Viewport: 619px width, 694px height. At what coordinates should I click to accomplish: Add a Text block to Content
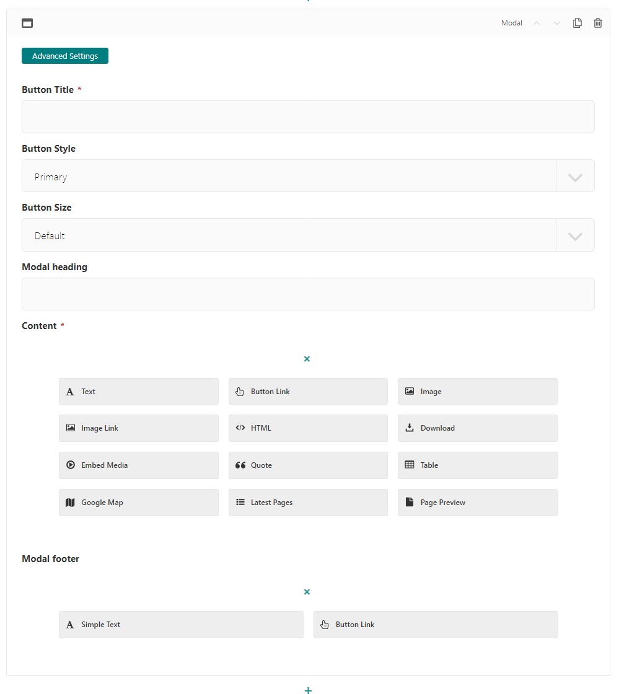tap(138, 392)
